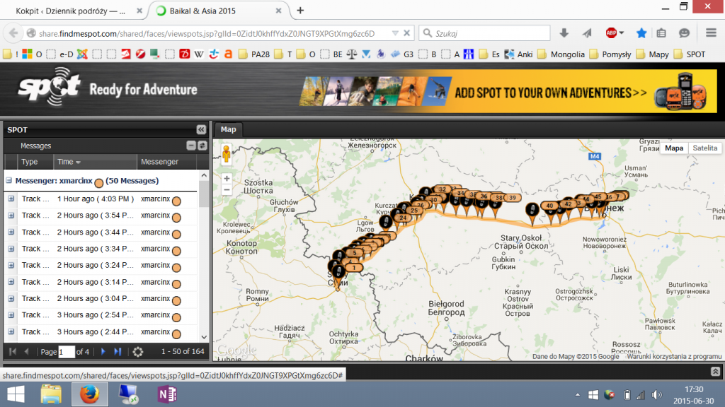Go to previous page of messages

(x=27, y=352)
